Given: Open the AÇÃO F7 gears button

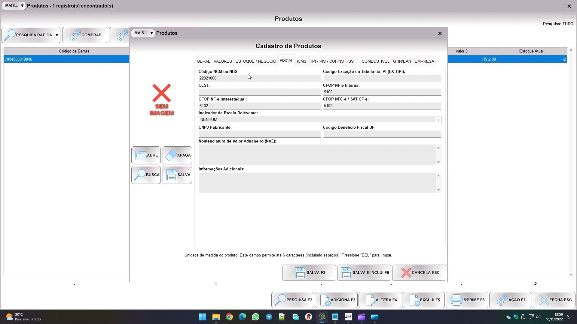Looking at the screenshot, I should coord(511,300).
